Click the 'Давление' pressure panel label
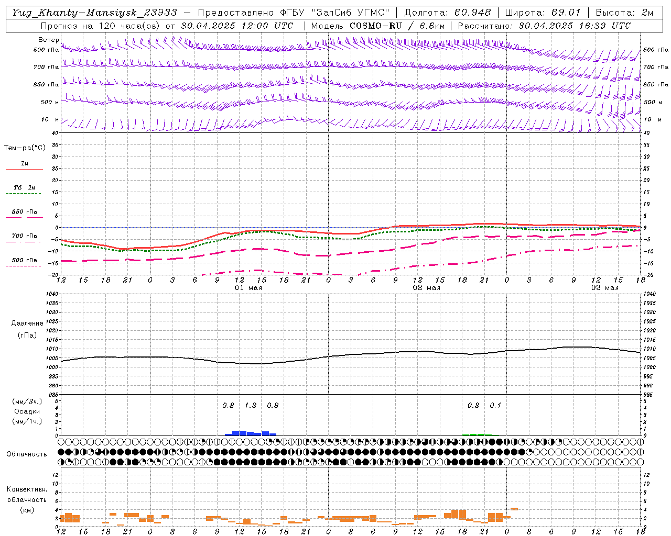 coord(27,323)
